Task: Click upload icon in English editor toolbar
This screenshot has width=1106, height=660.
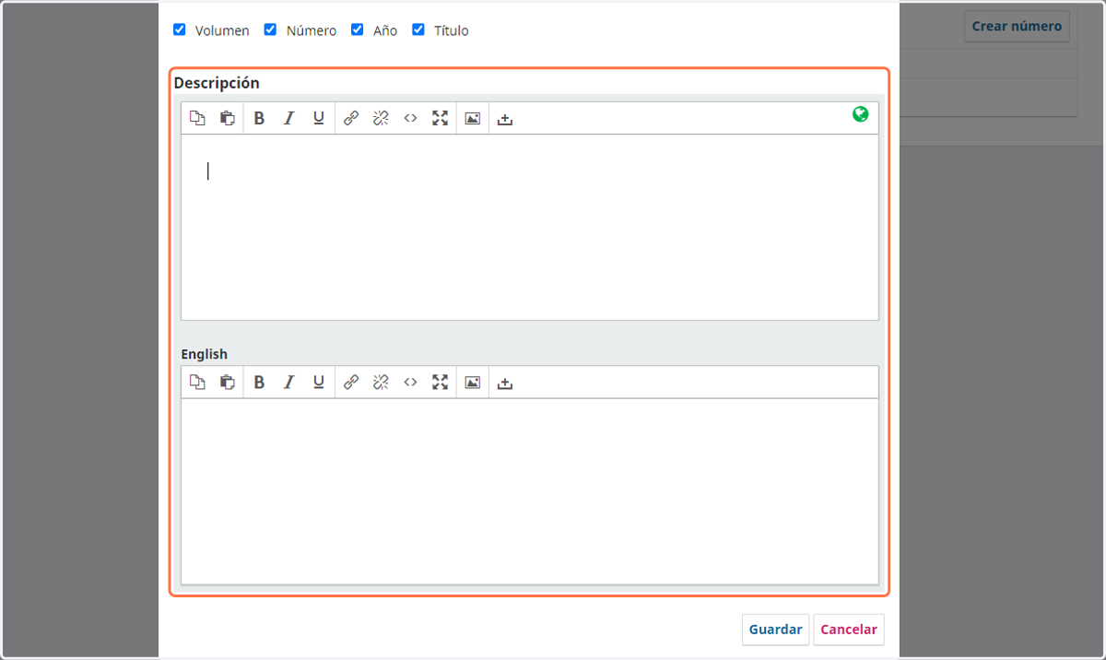Action: coord(504,382)
